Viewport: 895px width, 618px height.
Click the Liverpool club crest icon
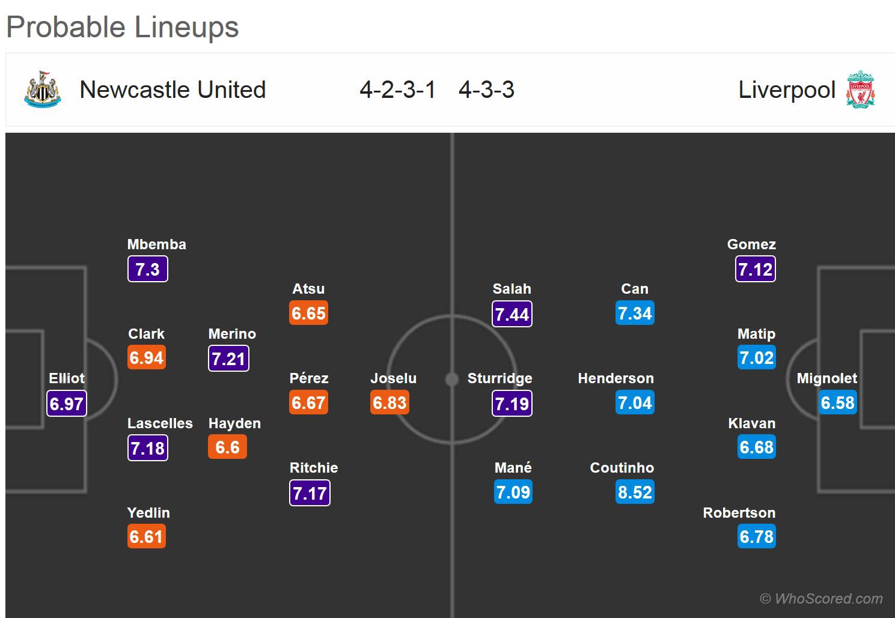[x=860, y=89]
